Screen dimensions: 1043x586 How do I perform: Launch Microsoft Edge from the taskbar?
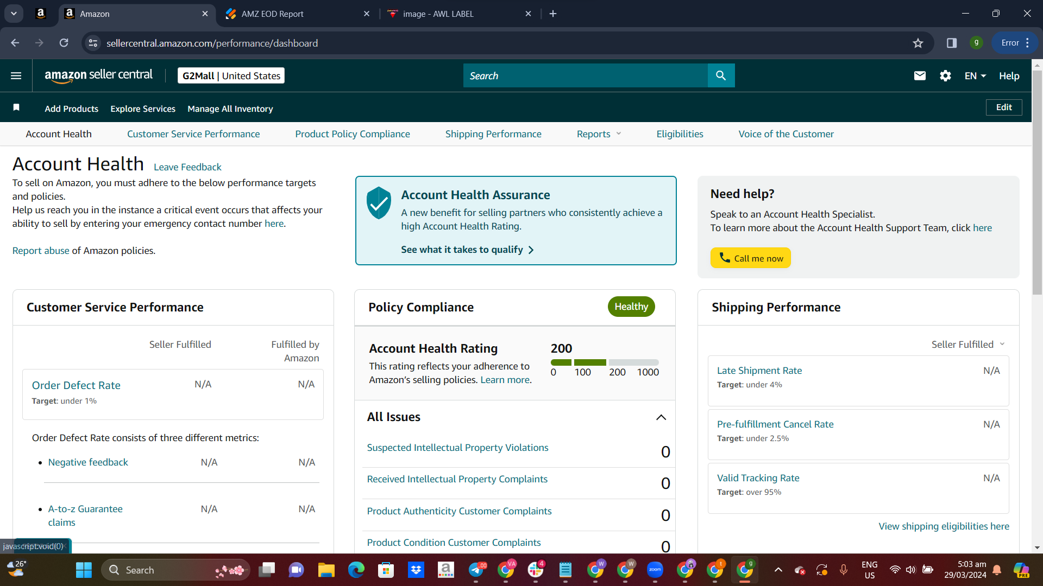pos(356,570)
